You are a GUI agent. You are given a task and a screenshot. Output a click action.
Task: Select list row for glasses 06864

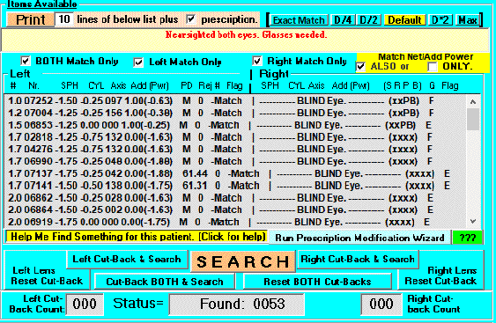pyautogui.click(x=234, y=209)
